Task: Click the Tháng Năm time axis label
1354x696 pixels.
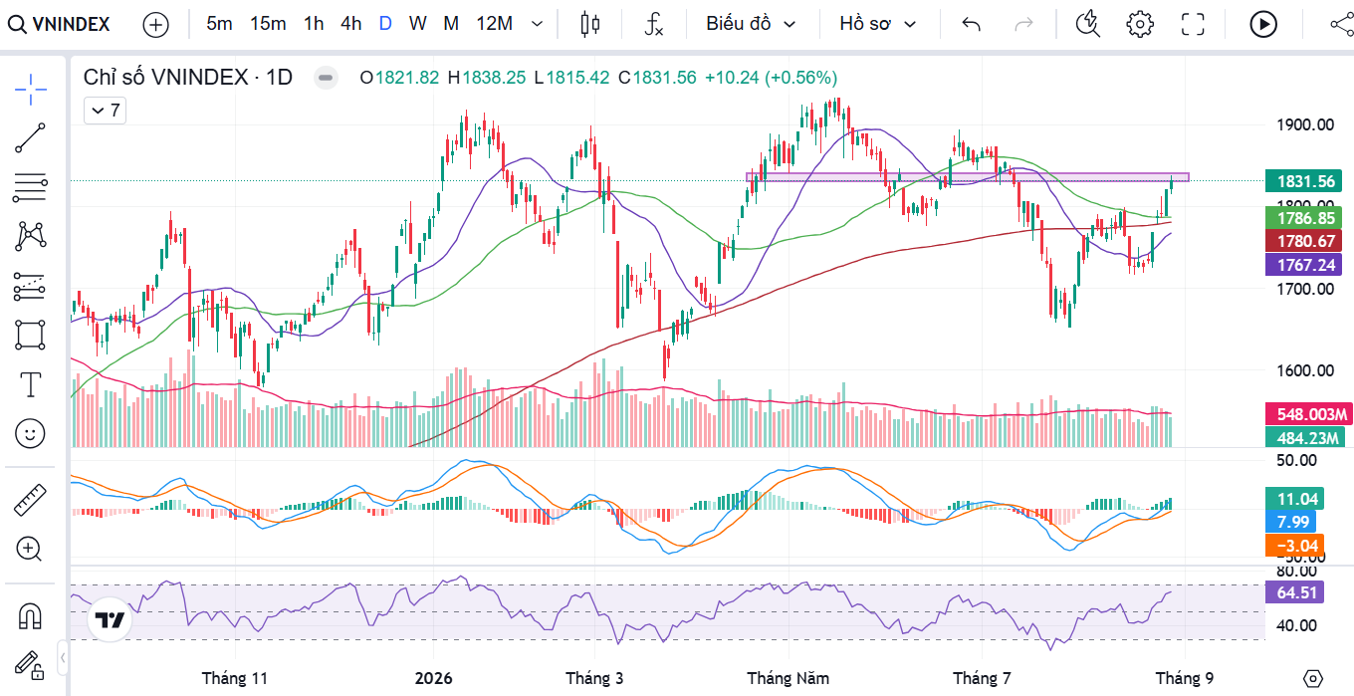Action: [788, 678]
